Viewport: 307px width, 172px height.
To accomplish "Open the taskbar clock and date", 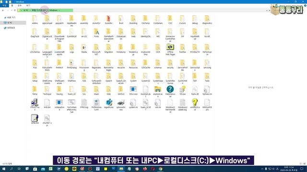I will 289,169.
